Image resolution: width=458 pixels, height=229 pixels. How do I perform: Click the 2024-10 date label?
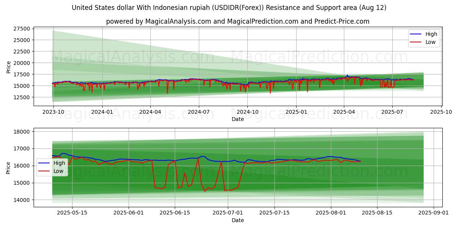pos(247,112)
